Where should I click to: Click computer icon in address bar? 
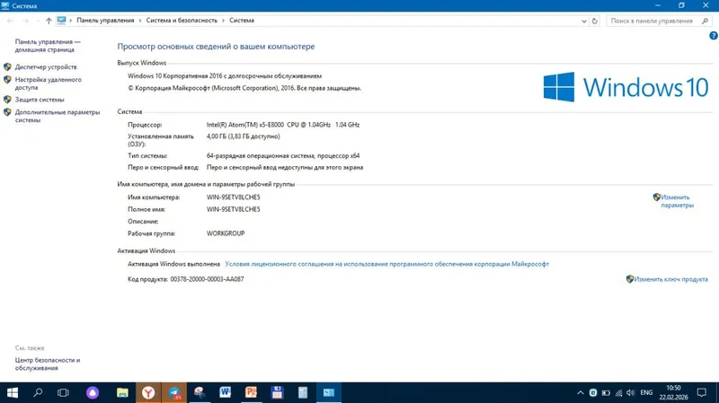click(x=61, y=20)
